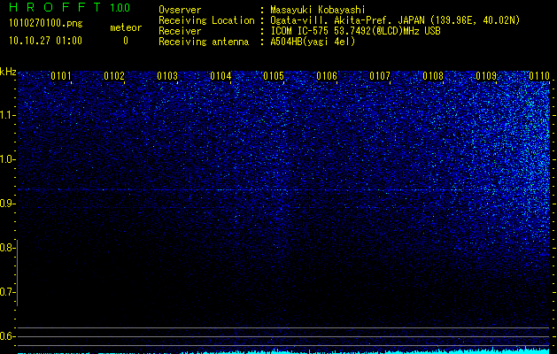Click the 0107 time marker

tap(380, 76)
